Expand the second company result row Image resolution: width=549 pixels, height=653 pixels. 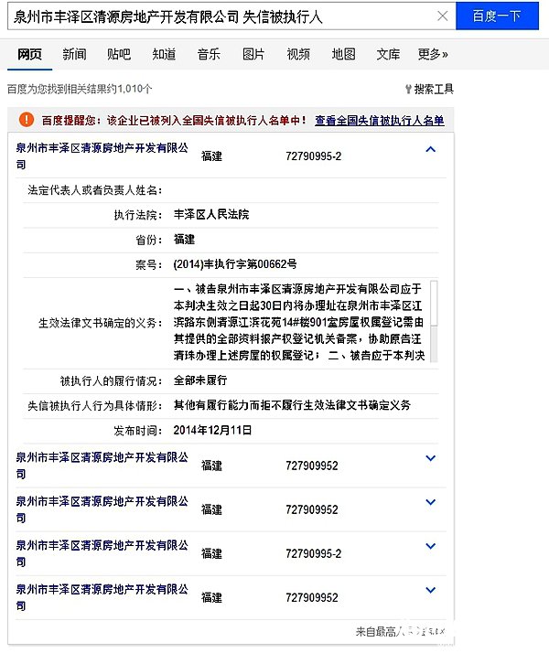(x=431, y=459)
